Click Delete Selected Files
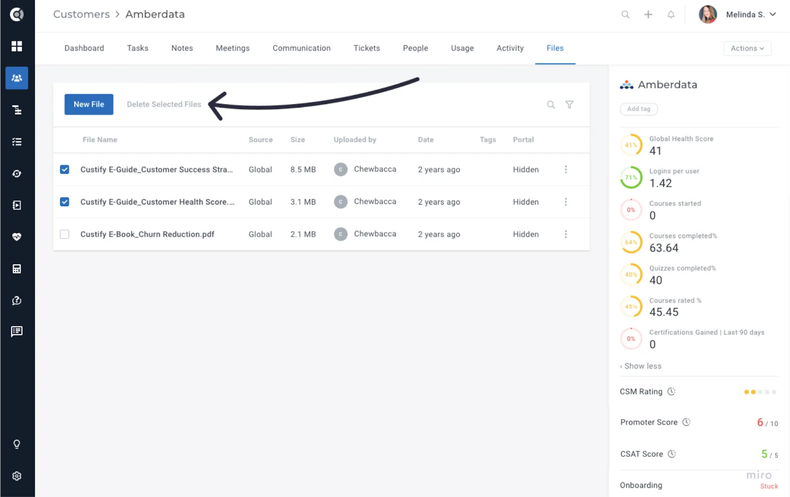Viewport: 790px width, 497px height. point(164,105)
